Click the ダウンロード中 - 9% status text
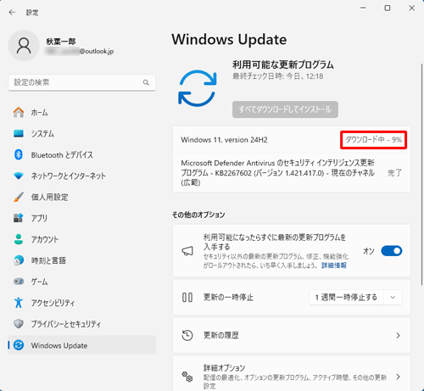Image resolution: width=424 pixels, height=391 pixels. coord(374,140)
